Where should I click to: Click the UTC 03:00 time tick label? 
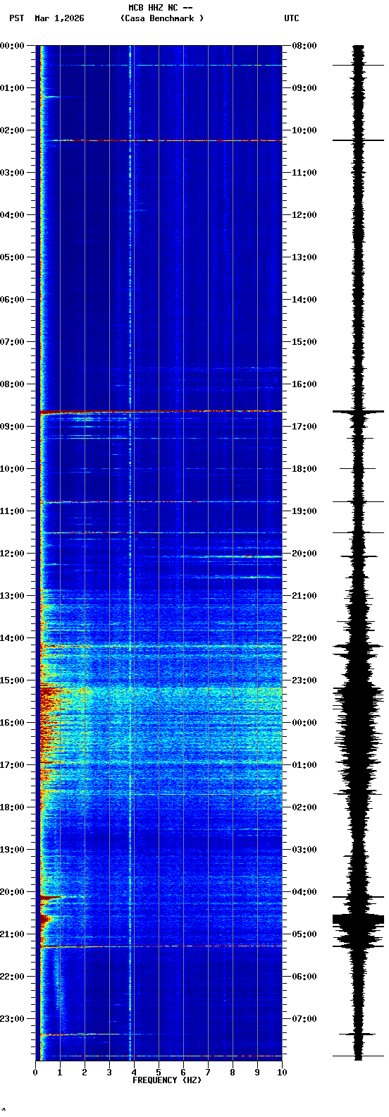304,850
